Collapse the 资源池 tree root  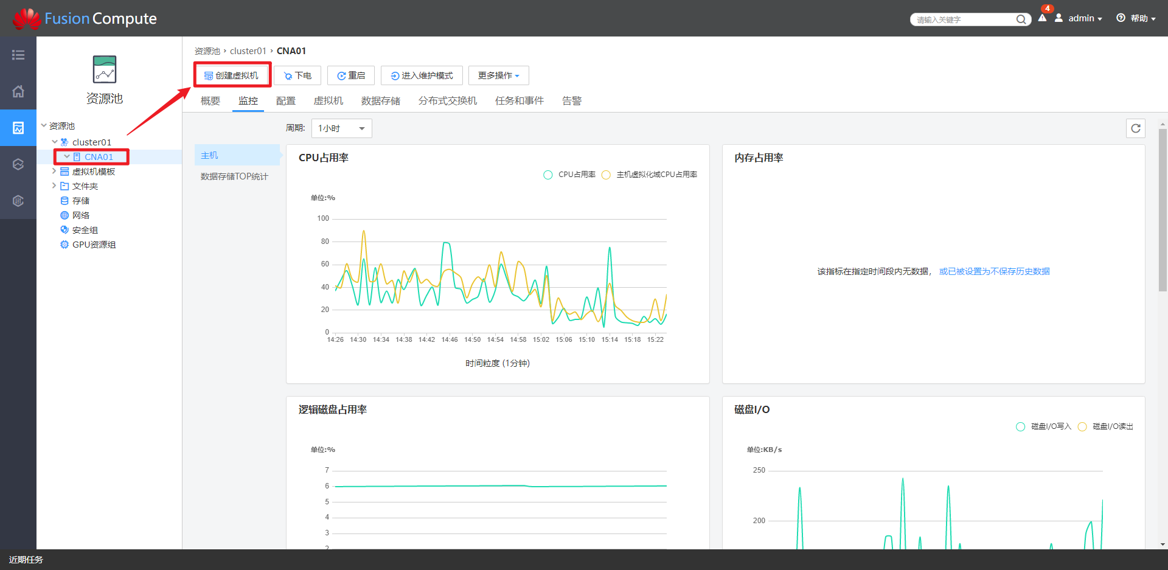(44, 125)
